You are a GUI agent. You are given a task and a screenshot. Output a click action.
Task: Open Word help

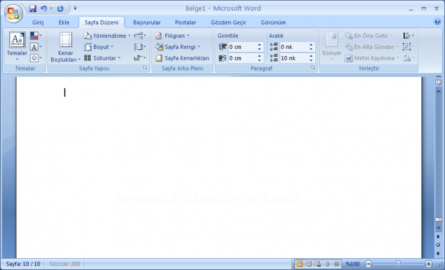(437, 21)
